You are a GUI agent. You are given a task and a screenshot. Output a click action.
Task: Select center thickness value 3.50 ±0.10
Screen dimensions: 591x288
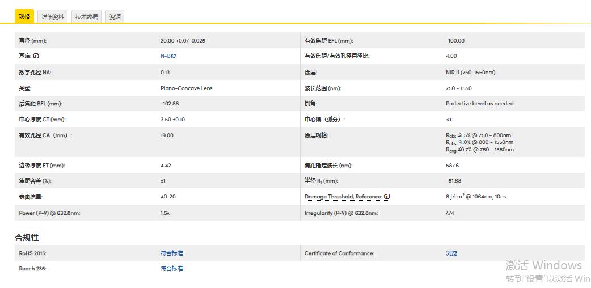(172, 120)
